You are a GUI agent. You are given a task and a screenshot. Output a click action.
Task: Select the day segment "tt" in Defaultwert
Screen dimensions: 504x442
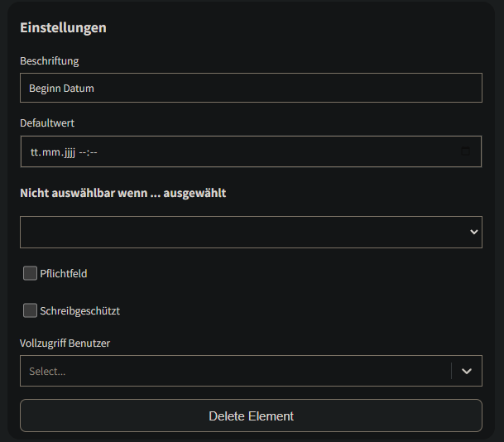tap(35, 151)
